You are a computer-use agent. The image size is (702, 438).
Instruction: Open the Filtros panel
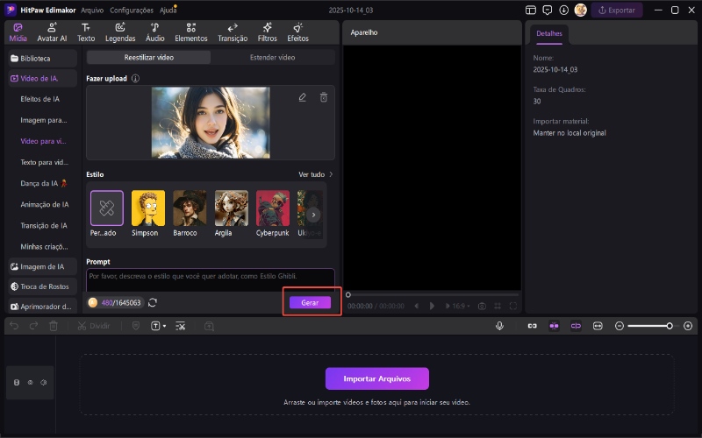(268, 32)
